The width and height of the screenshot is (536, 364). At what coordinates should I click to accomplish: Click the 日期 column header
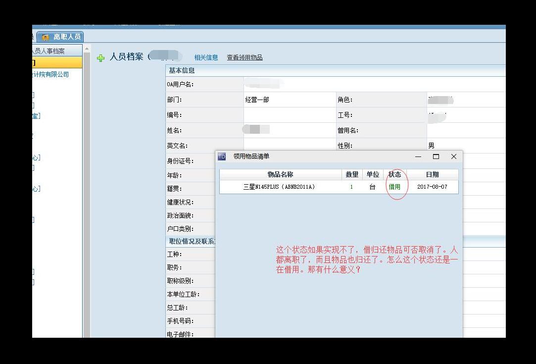(x=432, y=174)
